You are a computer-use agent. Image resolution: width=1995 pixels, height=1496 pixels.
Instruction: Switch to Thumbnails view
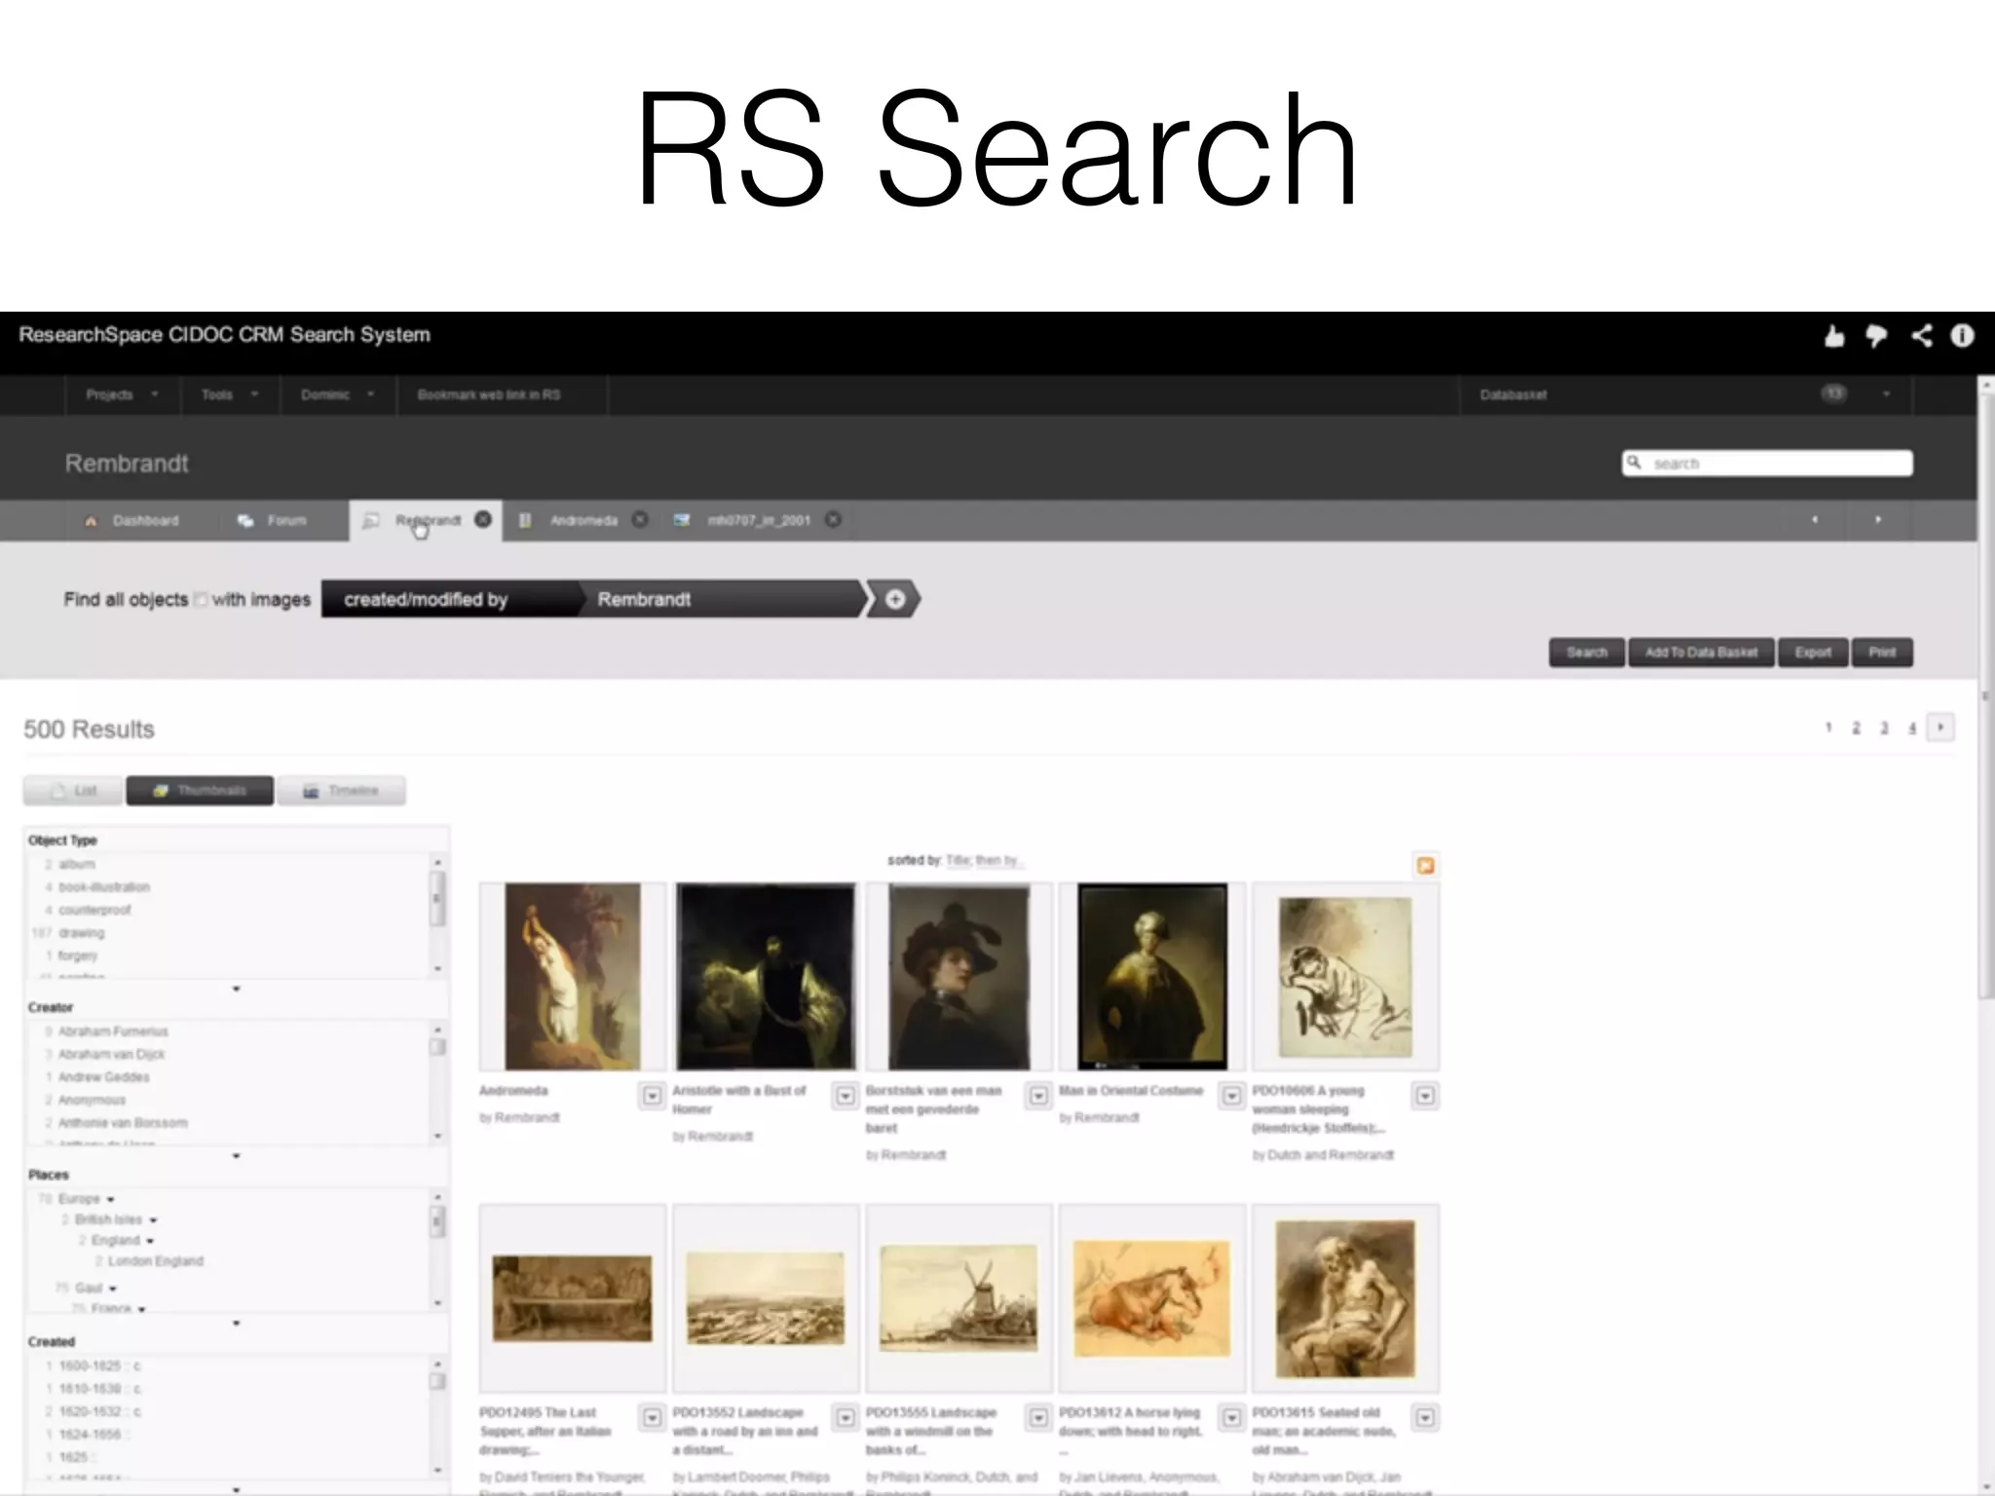point(200,790)
